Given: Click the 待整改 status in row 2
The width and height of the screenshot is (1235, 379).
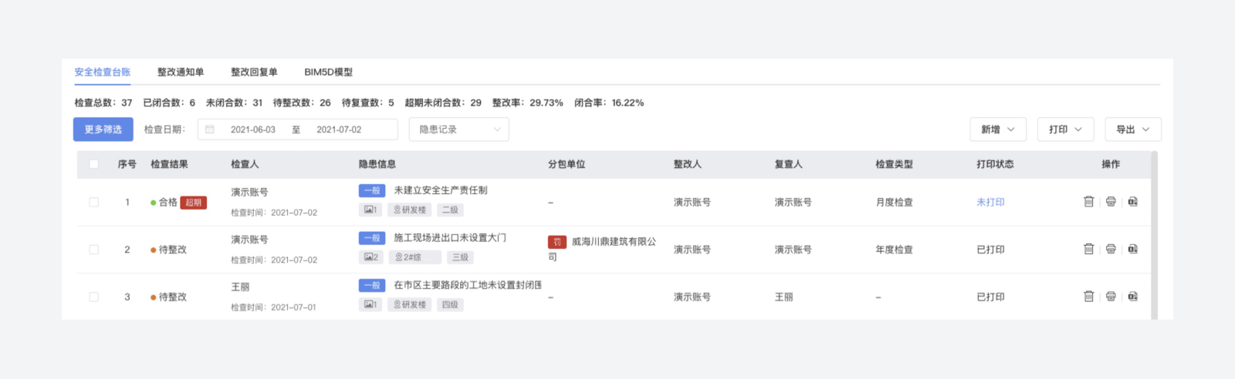Looking at the screenshot, I should [x=168, y=250].
